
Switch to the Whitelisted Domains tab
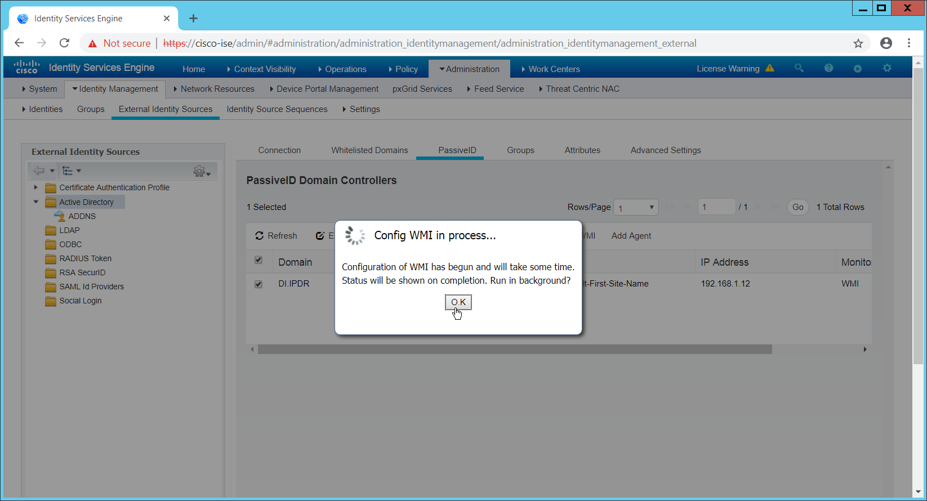pos(369,150)
